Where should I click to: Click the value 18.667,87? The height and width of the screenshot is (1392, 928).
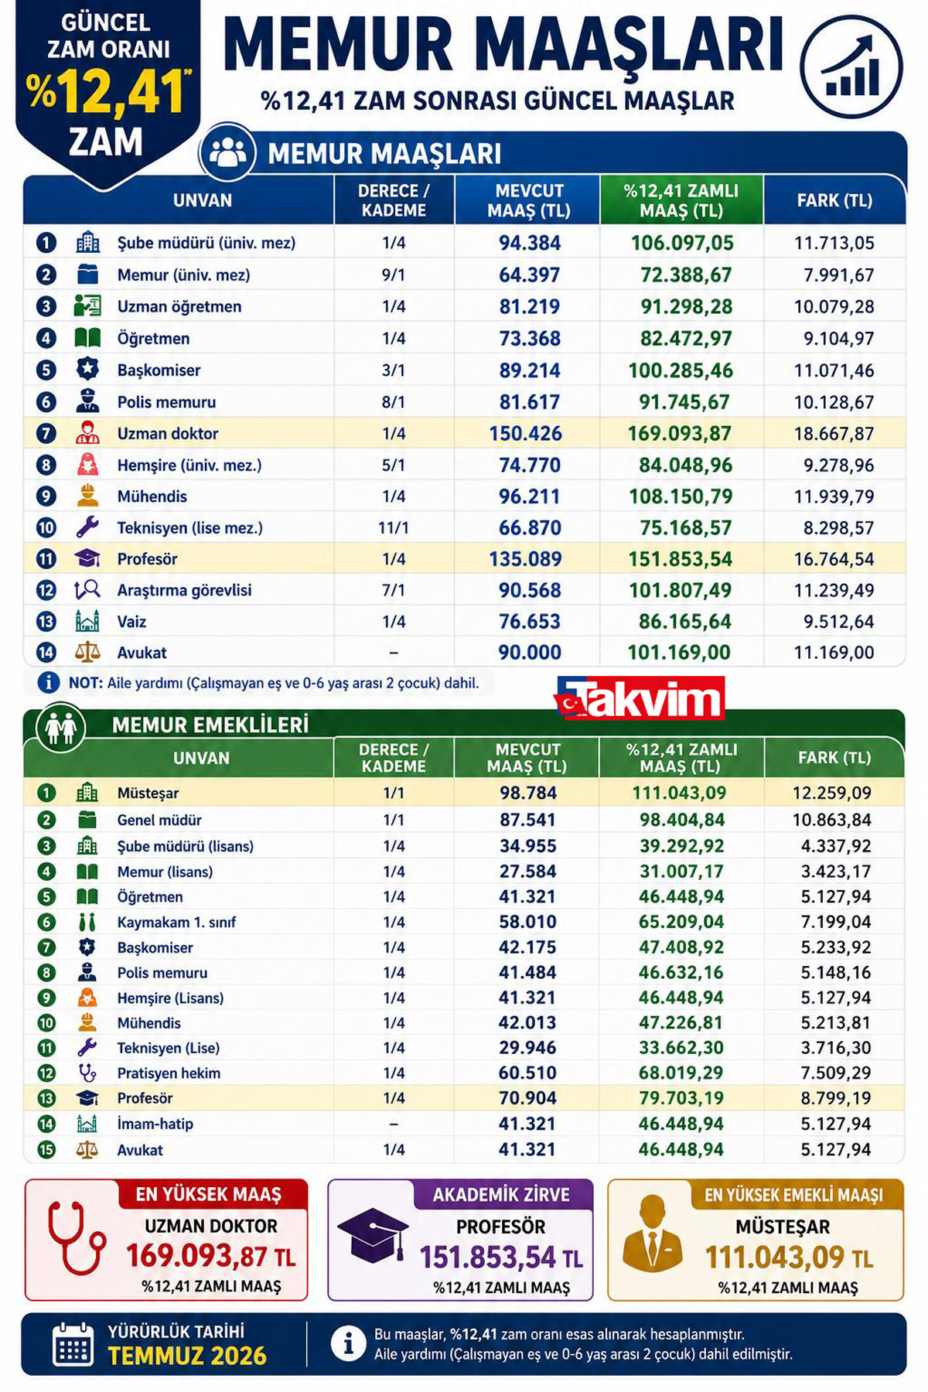pyautogui.click(x=834, y=433)
